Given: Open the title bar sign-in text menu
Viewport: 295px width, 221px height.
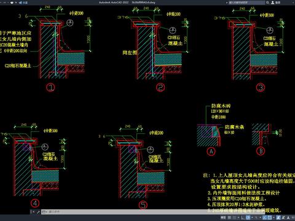Looking at the screenshot, I should click(278, 2).
